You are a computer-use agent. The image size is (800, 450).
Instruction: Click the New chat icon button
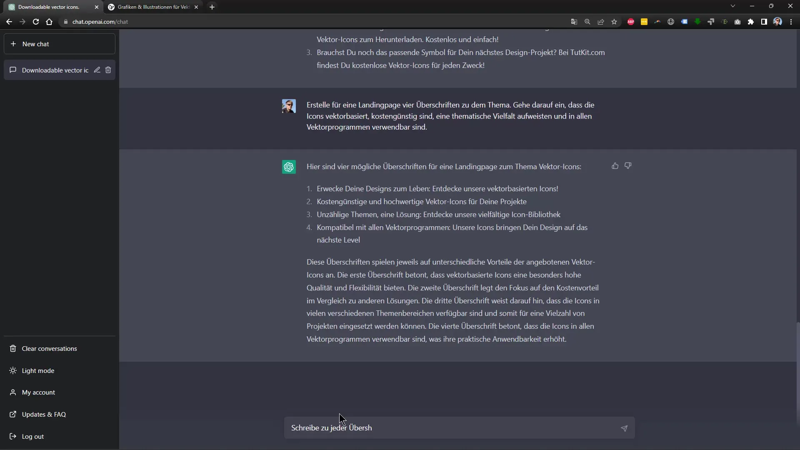point(13,43)
